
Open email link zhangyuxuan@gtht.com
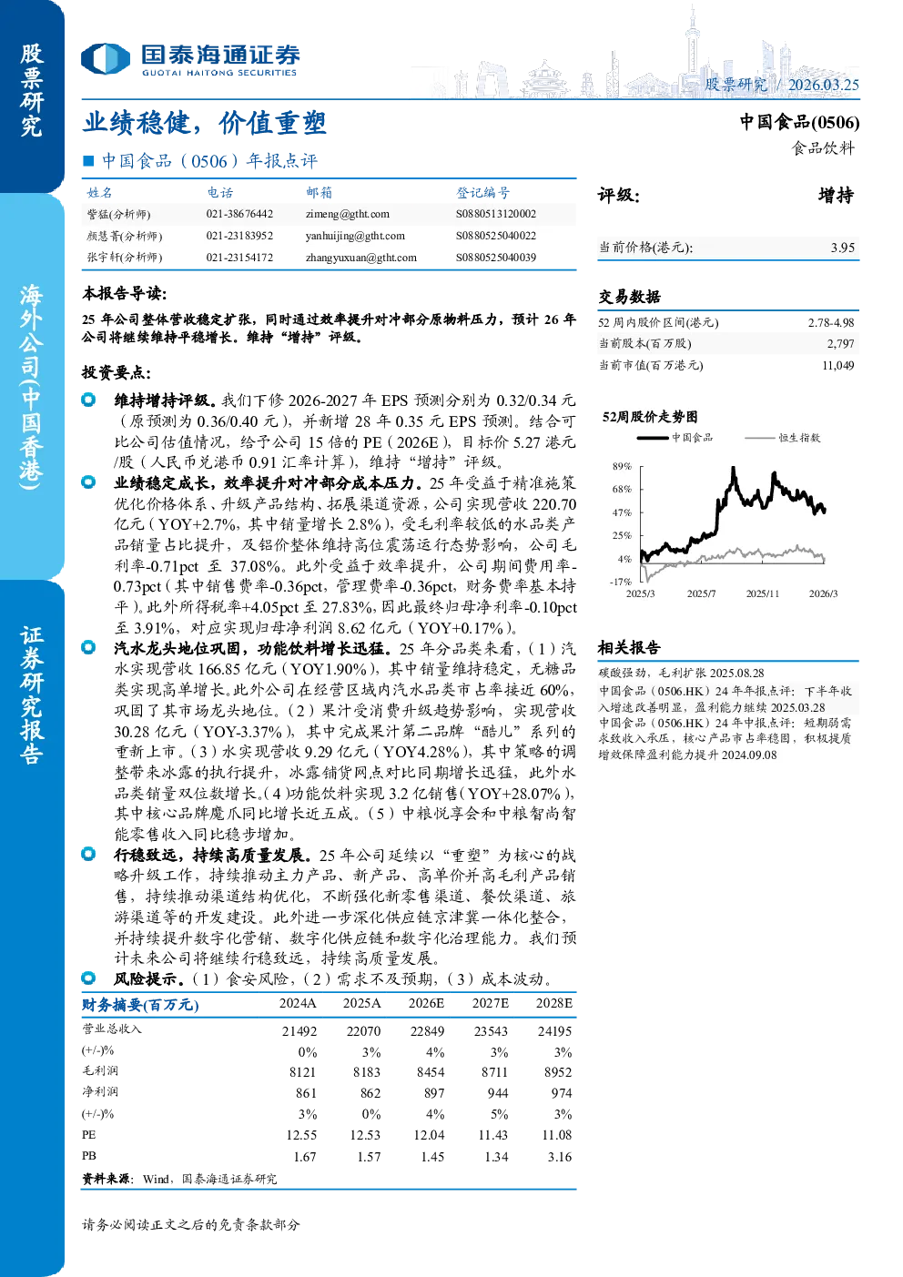pyautogui.click(x=361, y=258)
